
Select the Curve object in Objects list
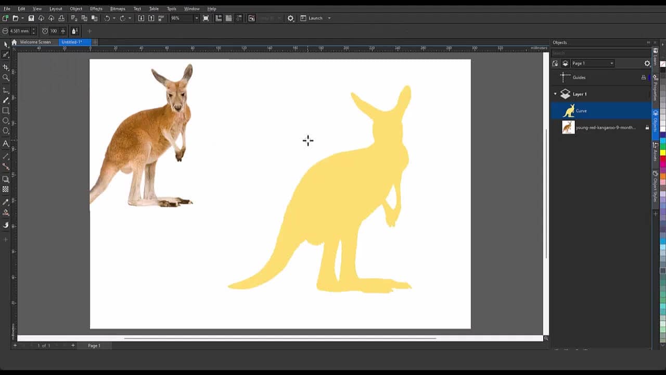coord(601,111)
